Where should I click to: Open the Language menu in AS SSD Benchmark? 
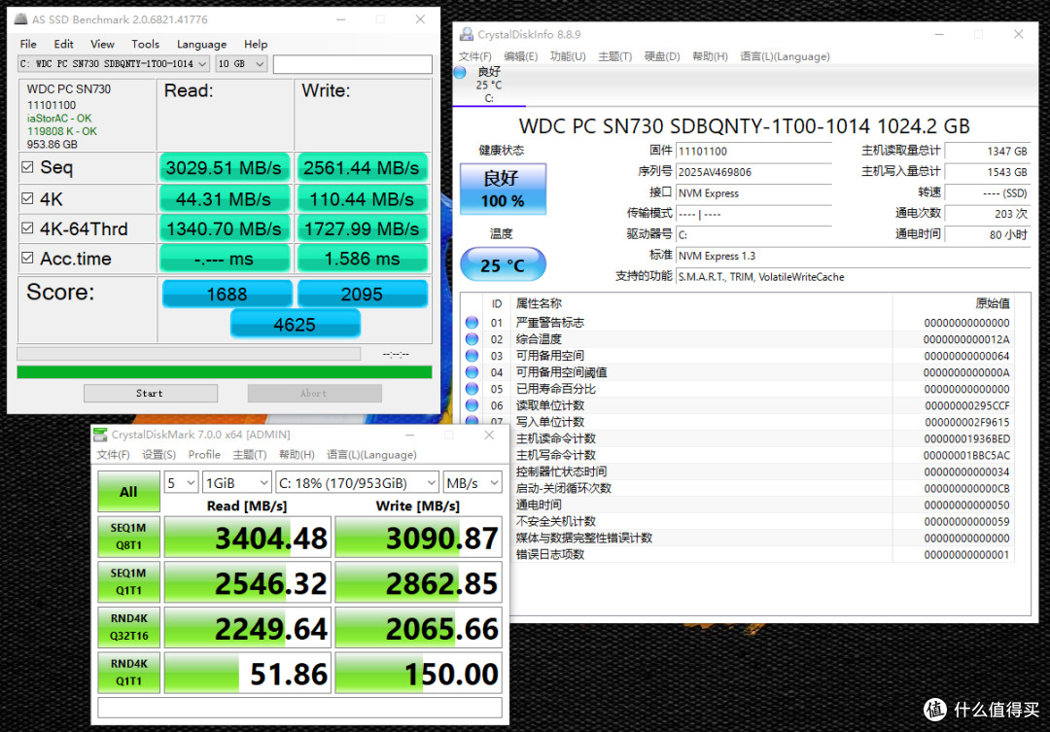coord(201,44)
